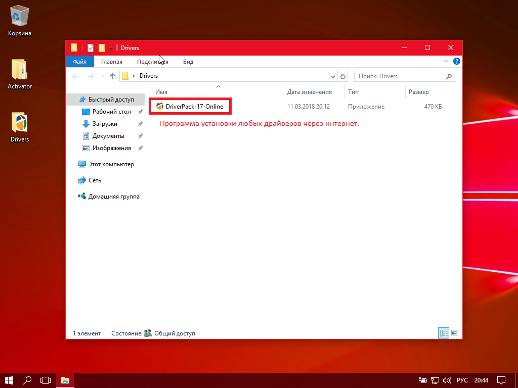Switch to the Вид ribbon tab

(x=188, y=62)
